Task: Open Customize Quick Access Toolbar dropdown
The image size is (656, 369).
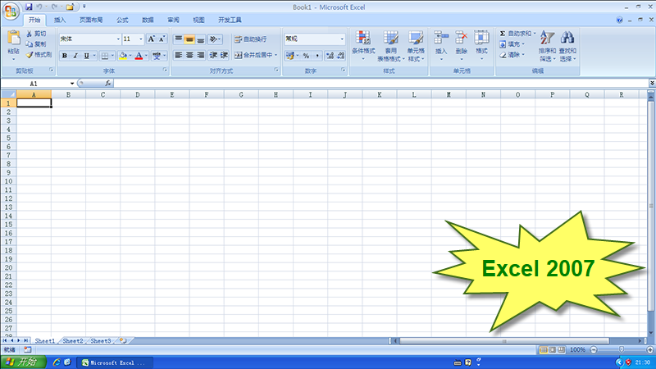Action: point(84,7)
